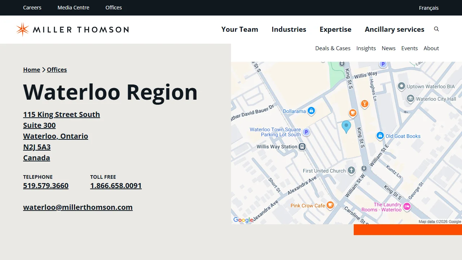Click orange coffee cup icon near King St S
This screenshot has height=260, width=462.
pyautogui.click(x=353, y=113)
